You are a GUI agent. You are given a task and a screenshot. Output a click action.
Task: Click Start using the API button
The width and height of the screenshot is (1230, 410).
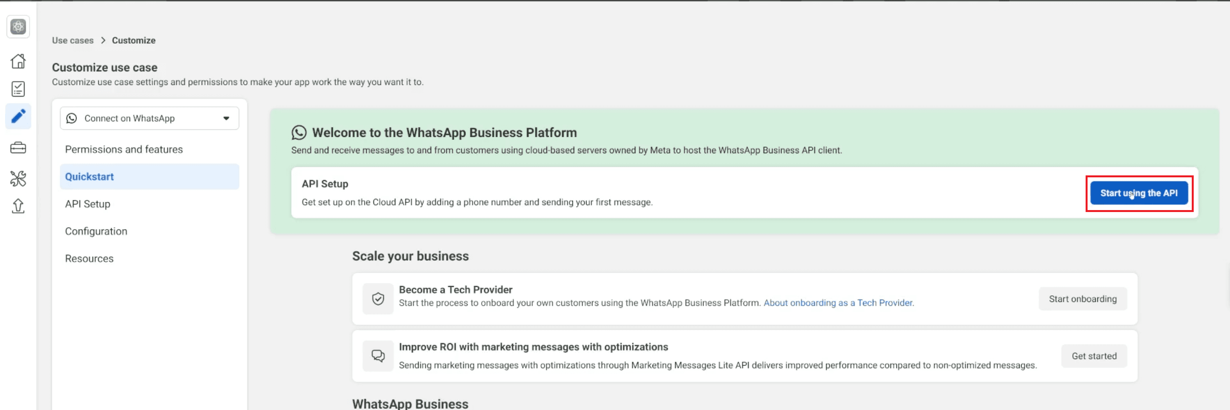click(1139, 193)
